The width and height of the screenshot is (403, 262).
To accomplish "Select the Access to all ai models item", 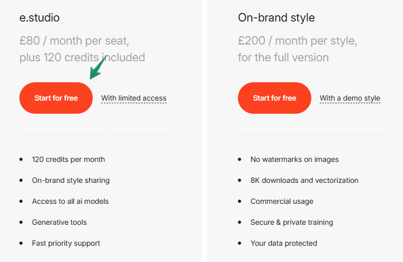I will [x=70, y=201].
